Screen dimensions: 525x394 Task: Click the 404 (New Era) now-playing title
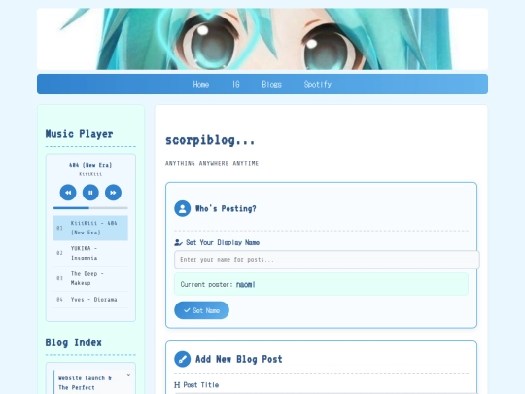click(x=90, y=165)
